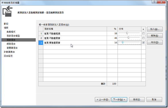Click row header number 1
This screenshot has width=168, height=108.
[41, 34]
